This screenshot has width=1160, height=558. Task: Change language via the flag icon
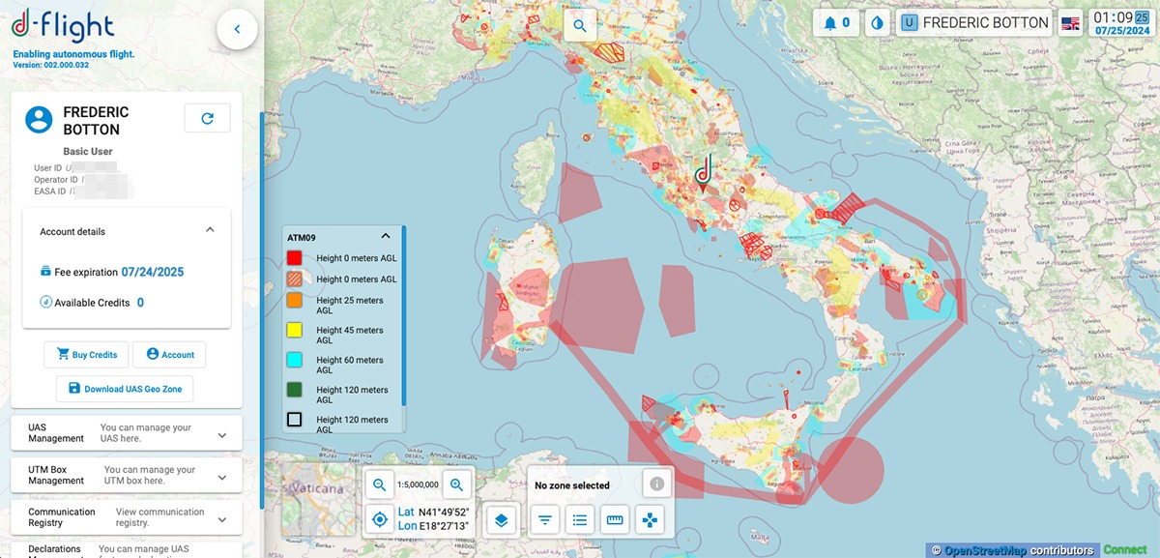pos(1070,23)
